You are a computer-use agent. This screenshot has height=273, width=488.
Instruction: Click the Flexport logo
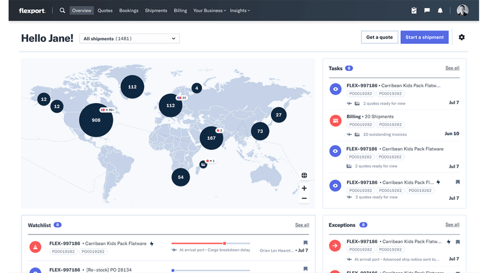click(32, 10)
